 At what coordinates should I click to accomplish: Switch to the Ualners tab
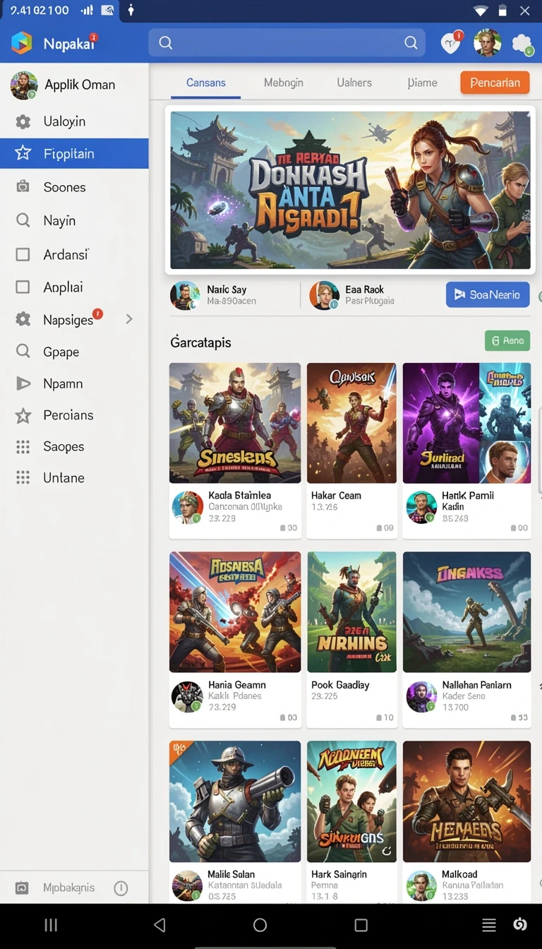click(x=354, y=83)
